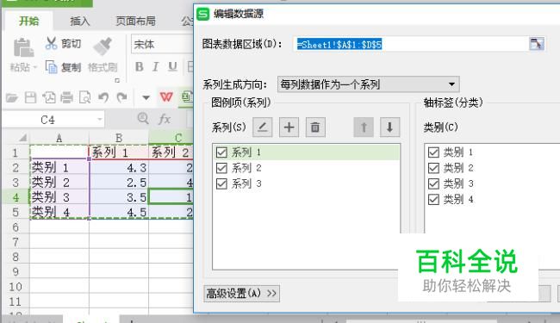Click the Redo arrow

coord(121,97)
